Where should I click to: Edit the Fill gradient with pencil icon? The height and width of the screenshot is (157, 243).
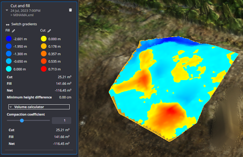click(13, 31)
